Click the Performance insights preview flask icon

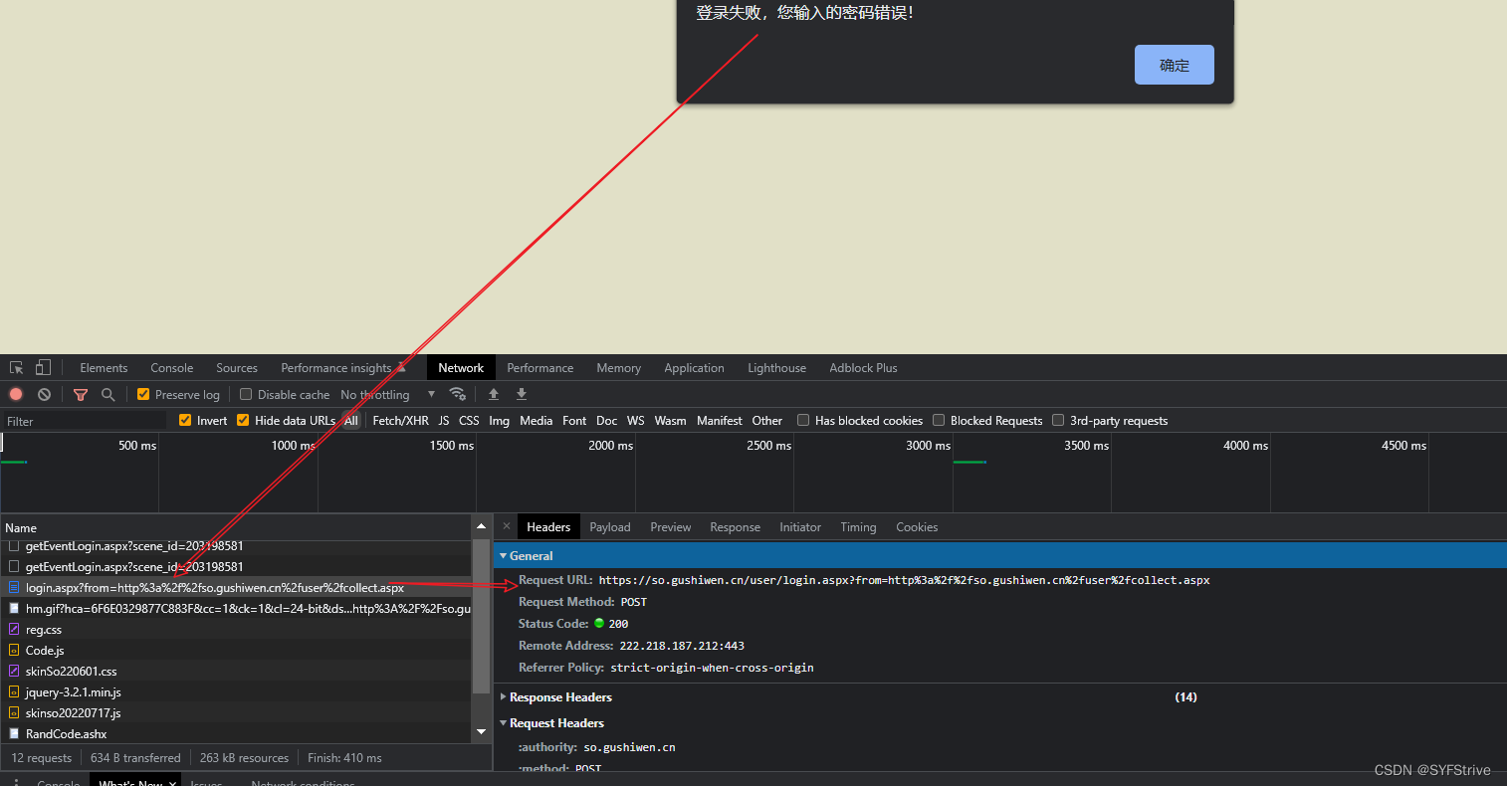(x=401, y=367)
